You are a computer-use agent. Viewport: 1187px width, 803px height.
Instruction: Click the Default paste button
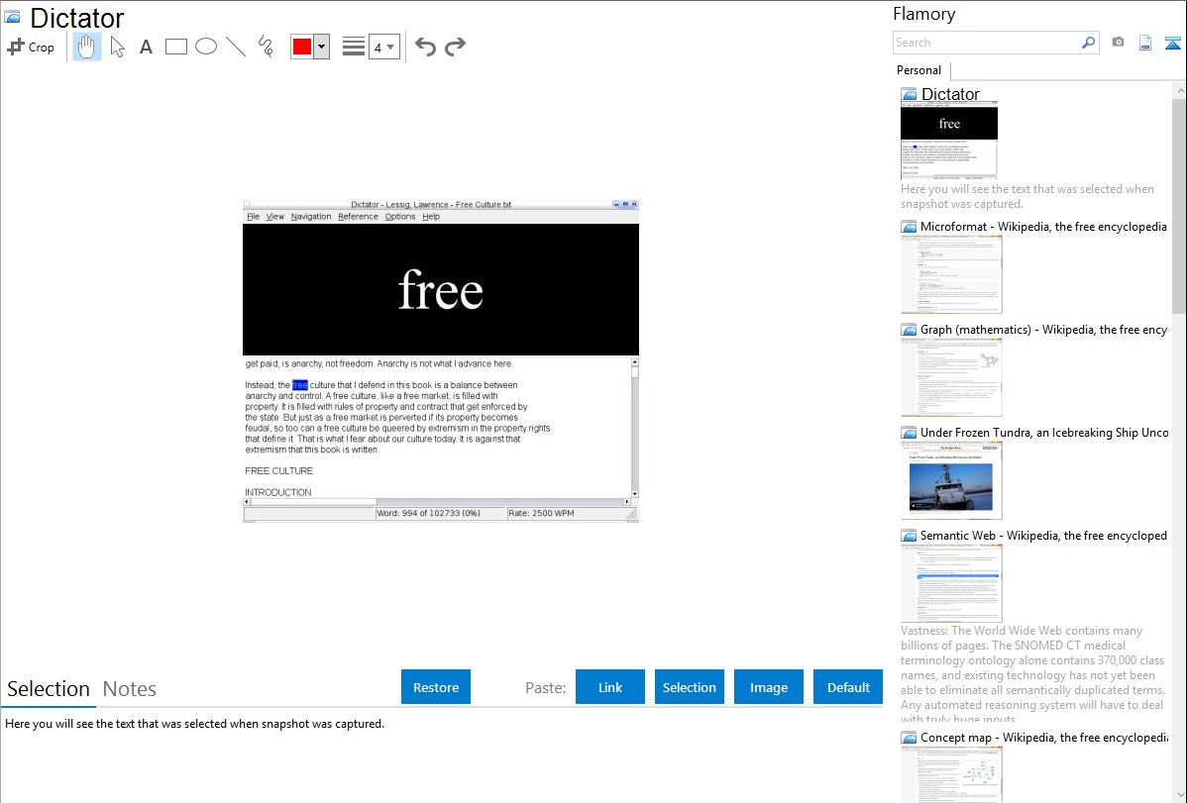pyautogui.click(x=848, y=687)
